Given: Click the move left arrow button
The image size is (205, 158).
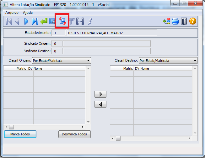Looking at the screenshot, I should click(x=100, y=104).
